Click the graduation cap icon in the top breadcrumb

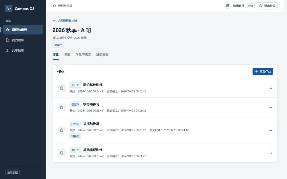[54, 6]
